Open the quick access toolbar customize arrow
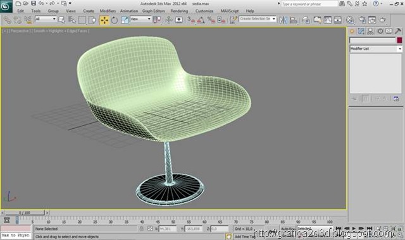 point(70,4)
